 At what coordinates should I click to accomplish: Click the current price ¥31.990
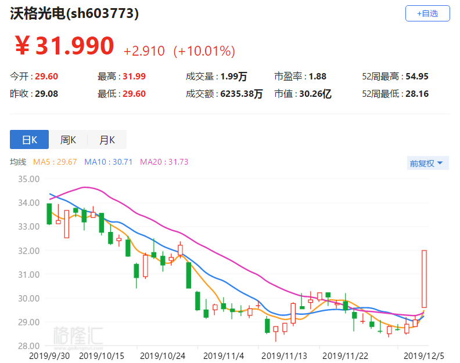[64, 46]
